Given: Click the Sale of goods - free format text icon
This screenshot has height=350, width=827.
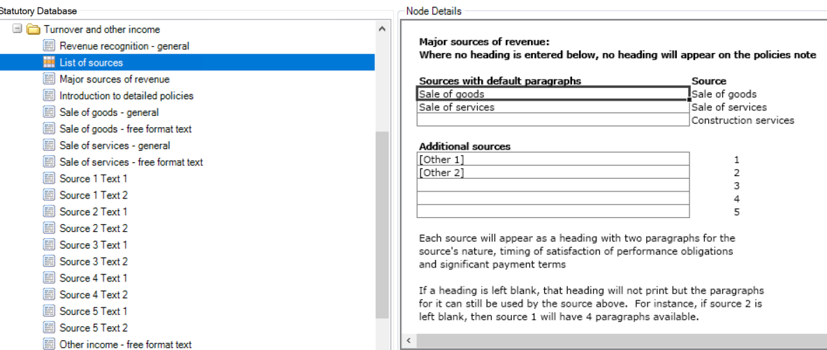Looking at the screenshot, I should point(49,129).
